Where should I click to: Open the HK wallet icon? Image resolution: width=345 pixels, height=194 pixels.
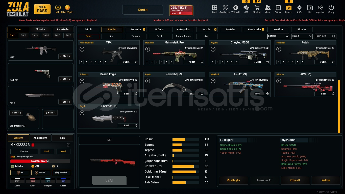310,8
